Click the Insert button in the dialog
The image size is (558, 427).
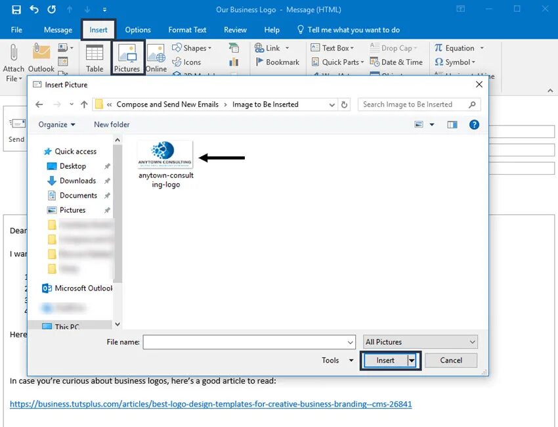point(385,361)
